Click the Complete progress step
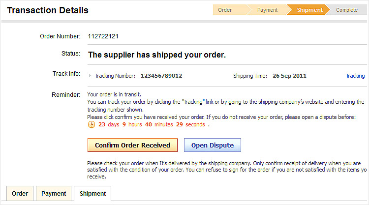This screenshot has height=205, width=369. (x=347, y=10)
